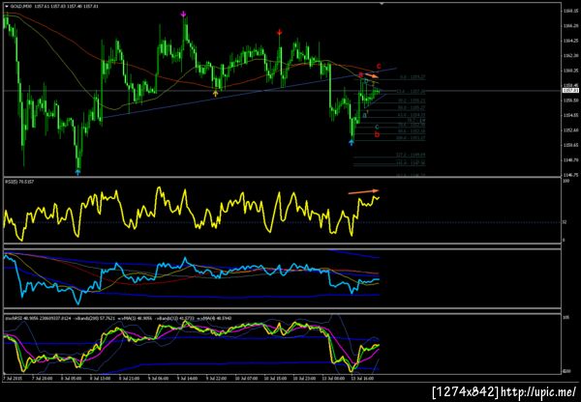This screenshot has width=581, height=402.
Task: Click the chart shift triangle on top border
Action: pyautogui.click(x=382, y=4)
